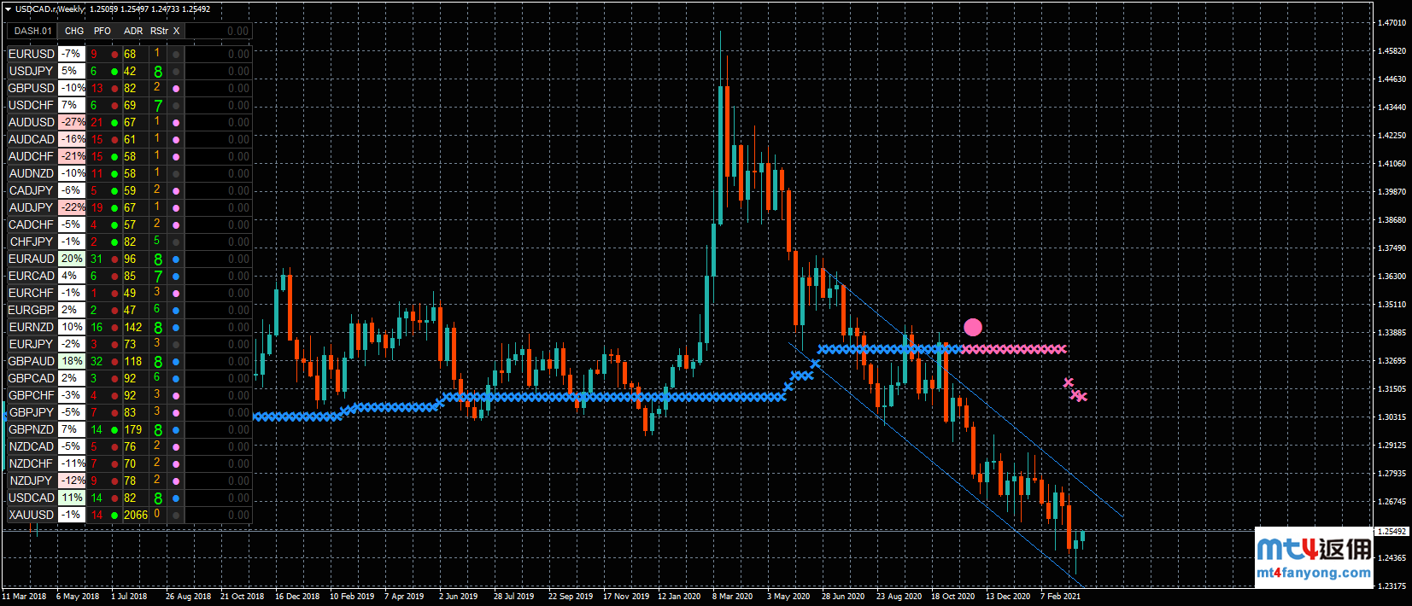Click the blue signal dot in USDCAD row

coord(176,498)
